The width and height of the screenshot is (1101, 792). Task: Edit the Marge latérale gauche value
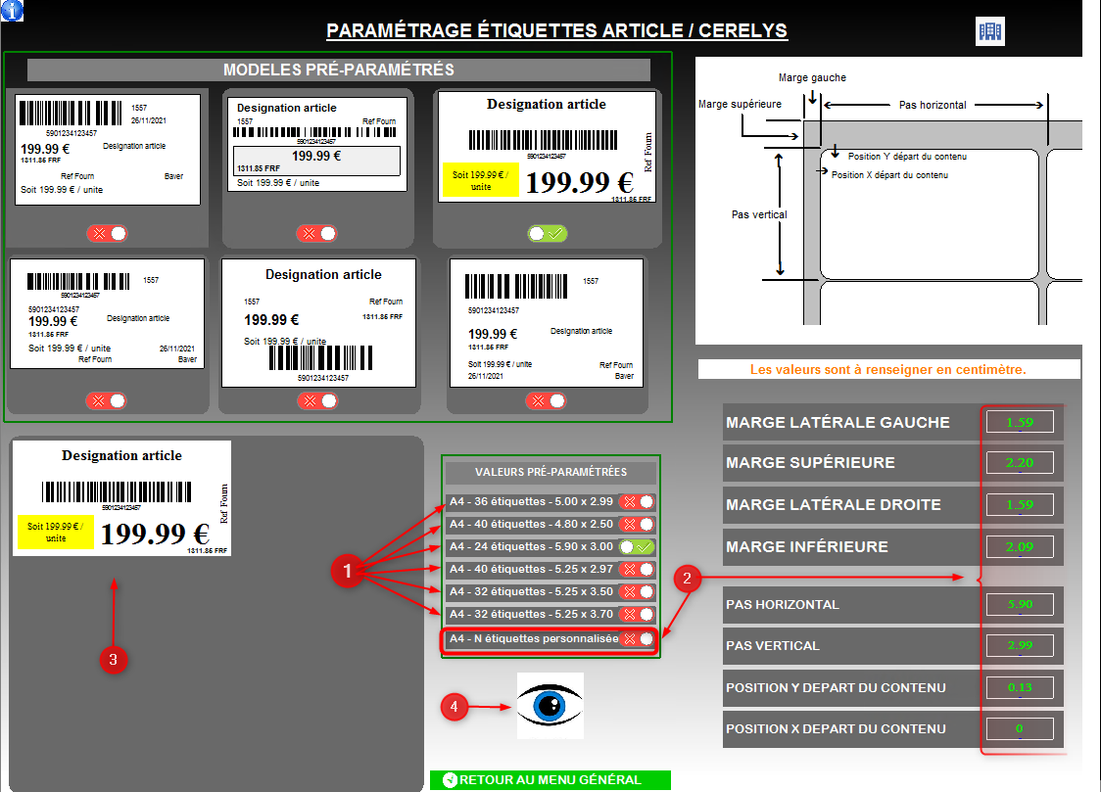click(x=1020, y=422)
